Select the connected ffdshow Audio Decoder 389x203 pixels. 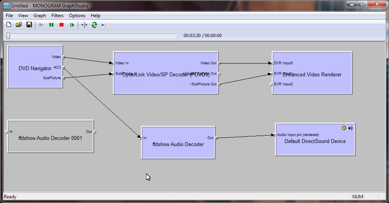178,143
